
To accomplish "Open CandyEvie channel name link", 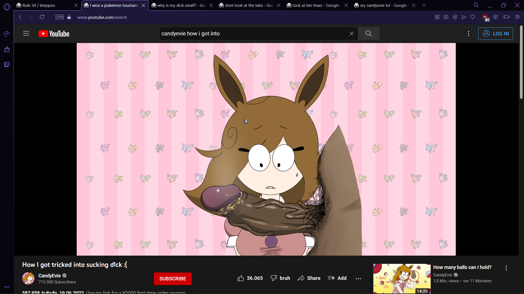I will (49, 276).
